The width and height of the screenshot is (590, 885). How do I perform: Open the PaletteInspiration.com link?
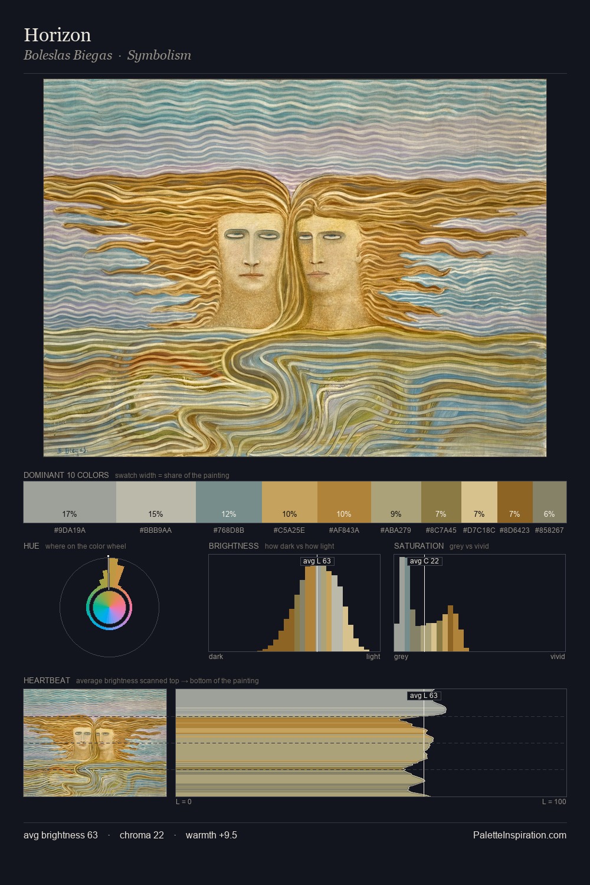520,835
